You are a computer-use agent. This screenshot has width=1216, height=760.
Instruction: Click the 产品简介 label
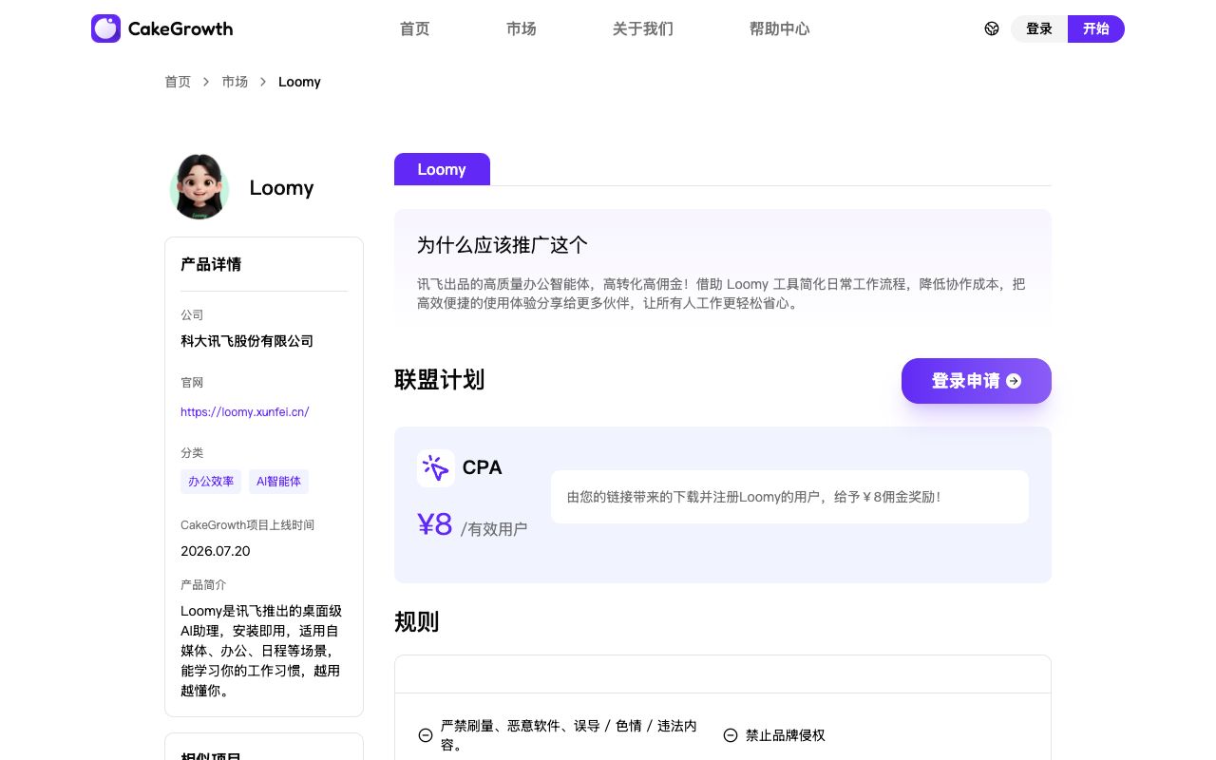tap(203, 584)
